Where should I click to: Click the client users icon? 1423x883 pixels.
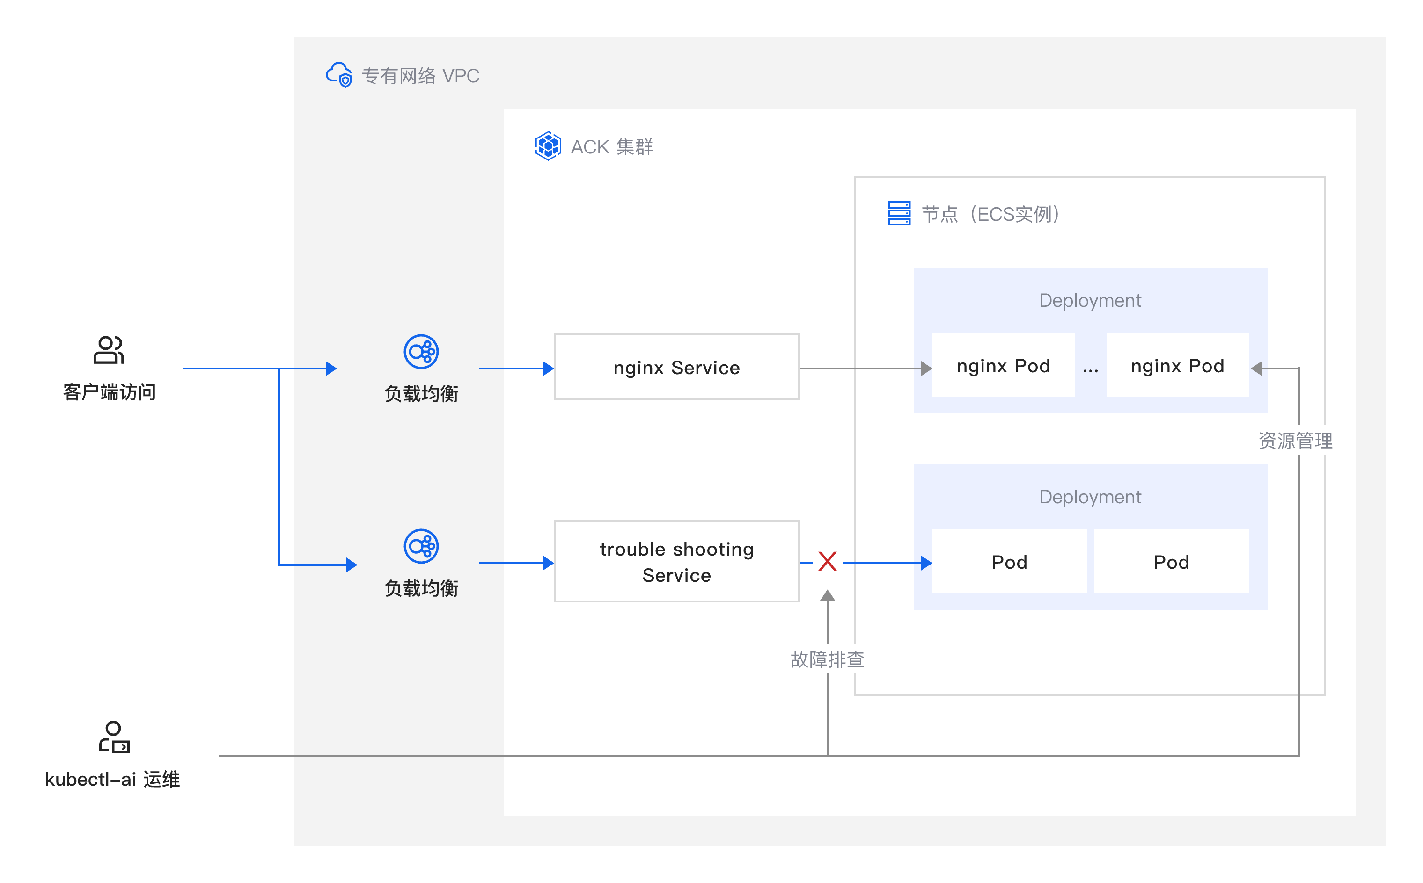109,350
